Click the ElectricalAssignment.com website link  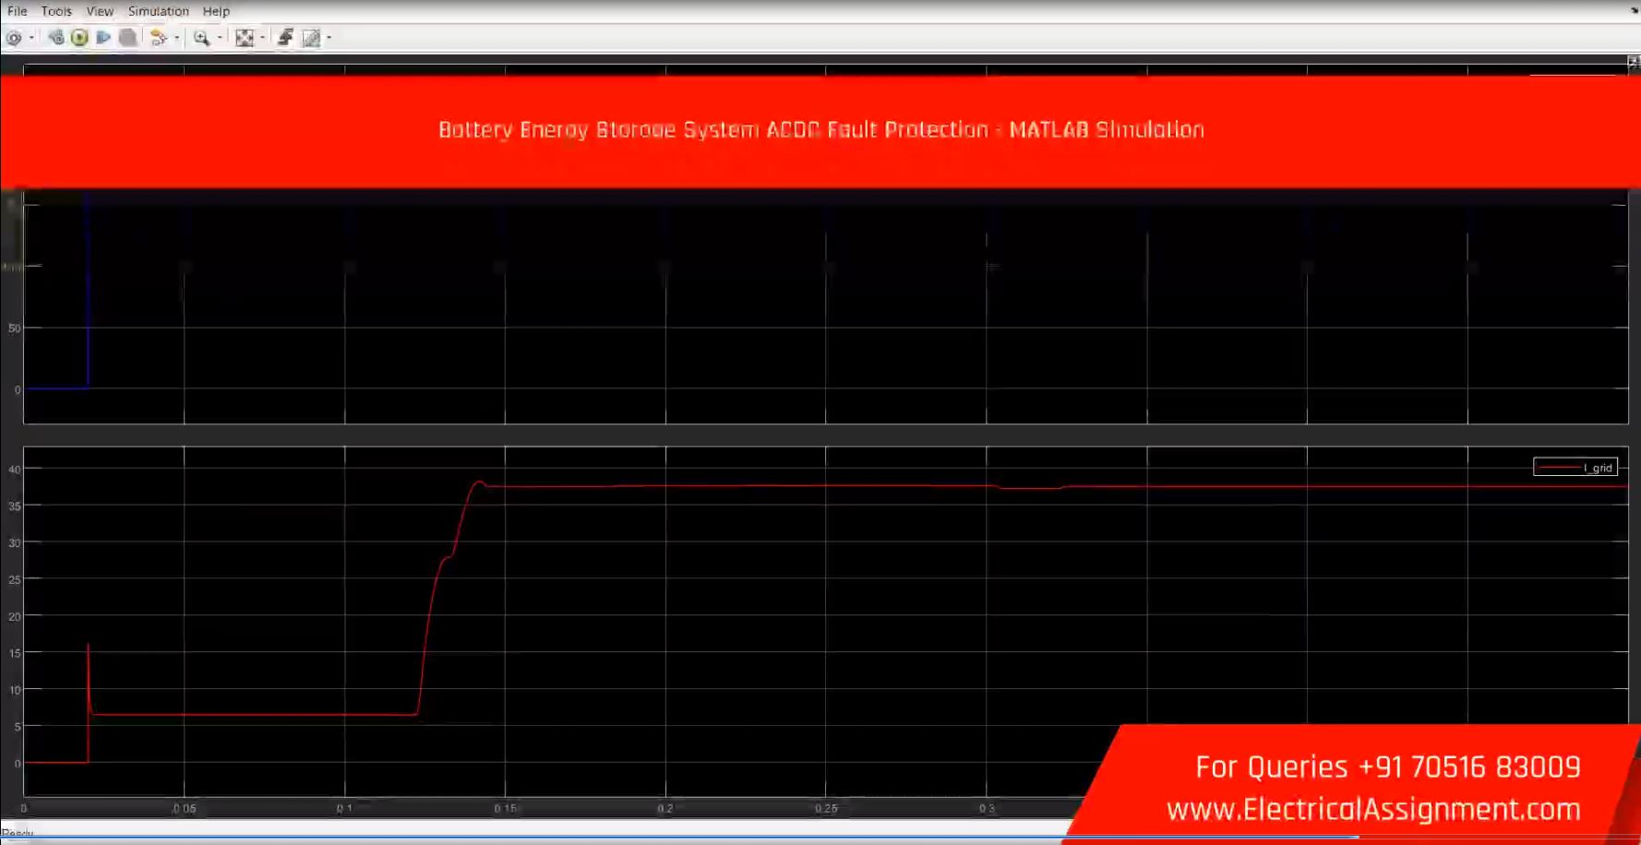click(x=1373, y=809)
